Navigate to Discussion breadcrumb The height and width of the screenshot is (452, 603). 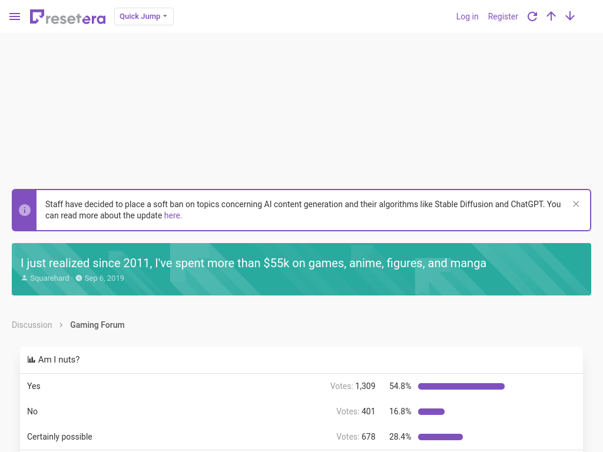coord(32,325)
